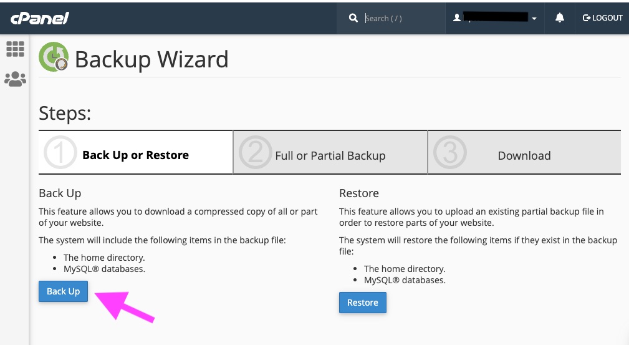The image size is (629, 345).
Task: Log out using the LOGOUT link
Action: click(602, 18)
